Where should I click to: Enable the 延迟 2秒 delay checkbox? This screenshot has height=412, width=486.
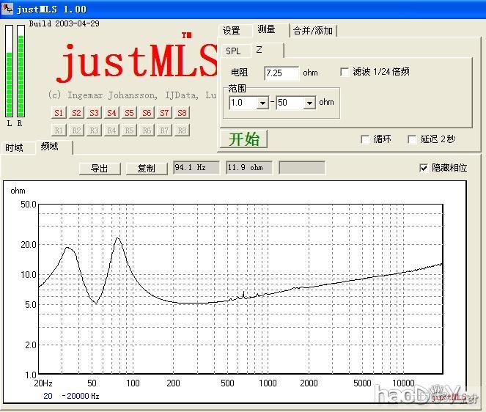coord(413,139)
